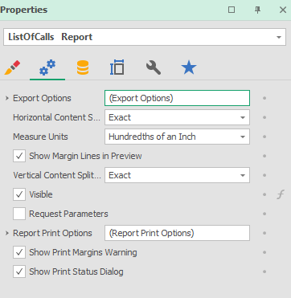Click marker dot beside Show Margin Lines
291x298 pixels.
264,156
